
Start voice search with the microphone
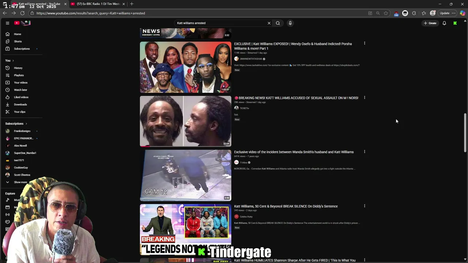(x=290, y=23)
